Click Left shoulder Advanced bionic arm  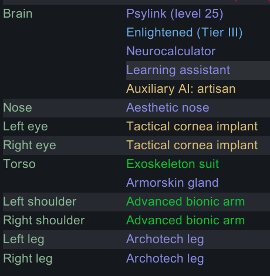185,201
